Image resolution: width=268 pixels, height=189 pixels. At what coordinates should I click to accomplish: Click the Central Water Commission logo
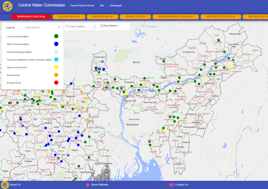tap(7, 6)
